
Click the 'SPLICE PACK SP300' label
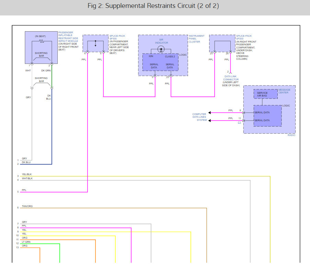click(117, 37)
